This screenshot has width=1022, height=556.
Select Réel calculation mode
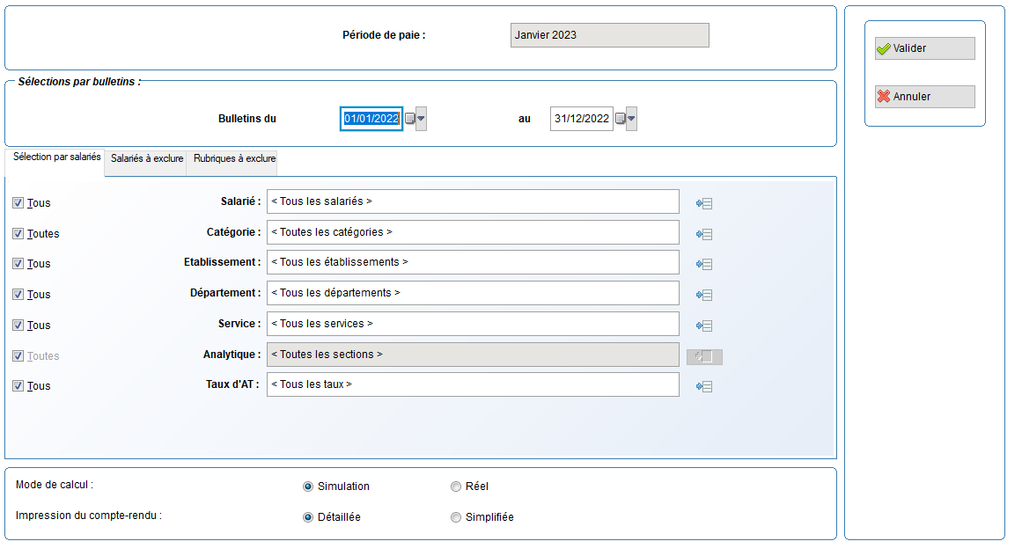tap(456, 487)
